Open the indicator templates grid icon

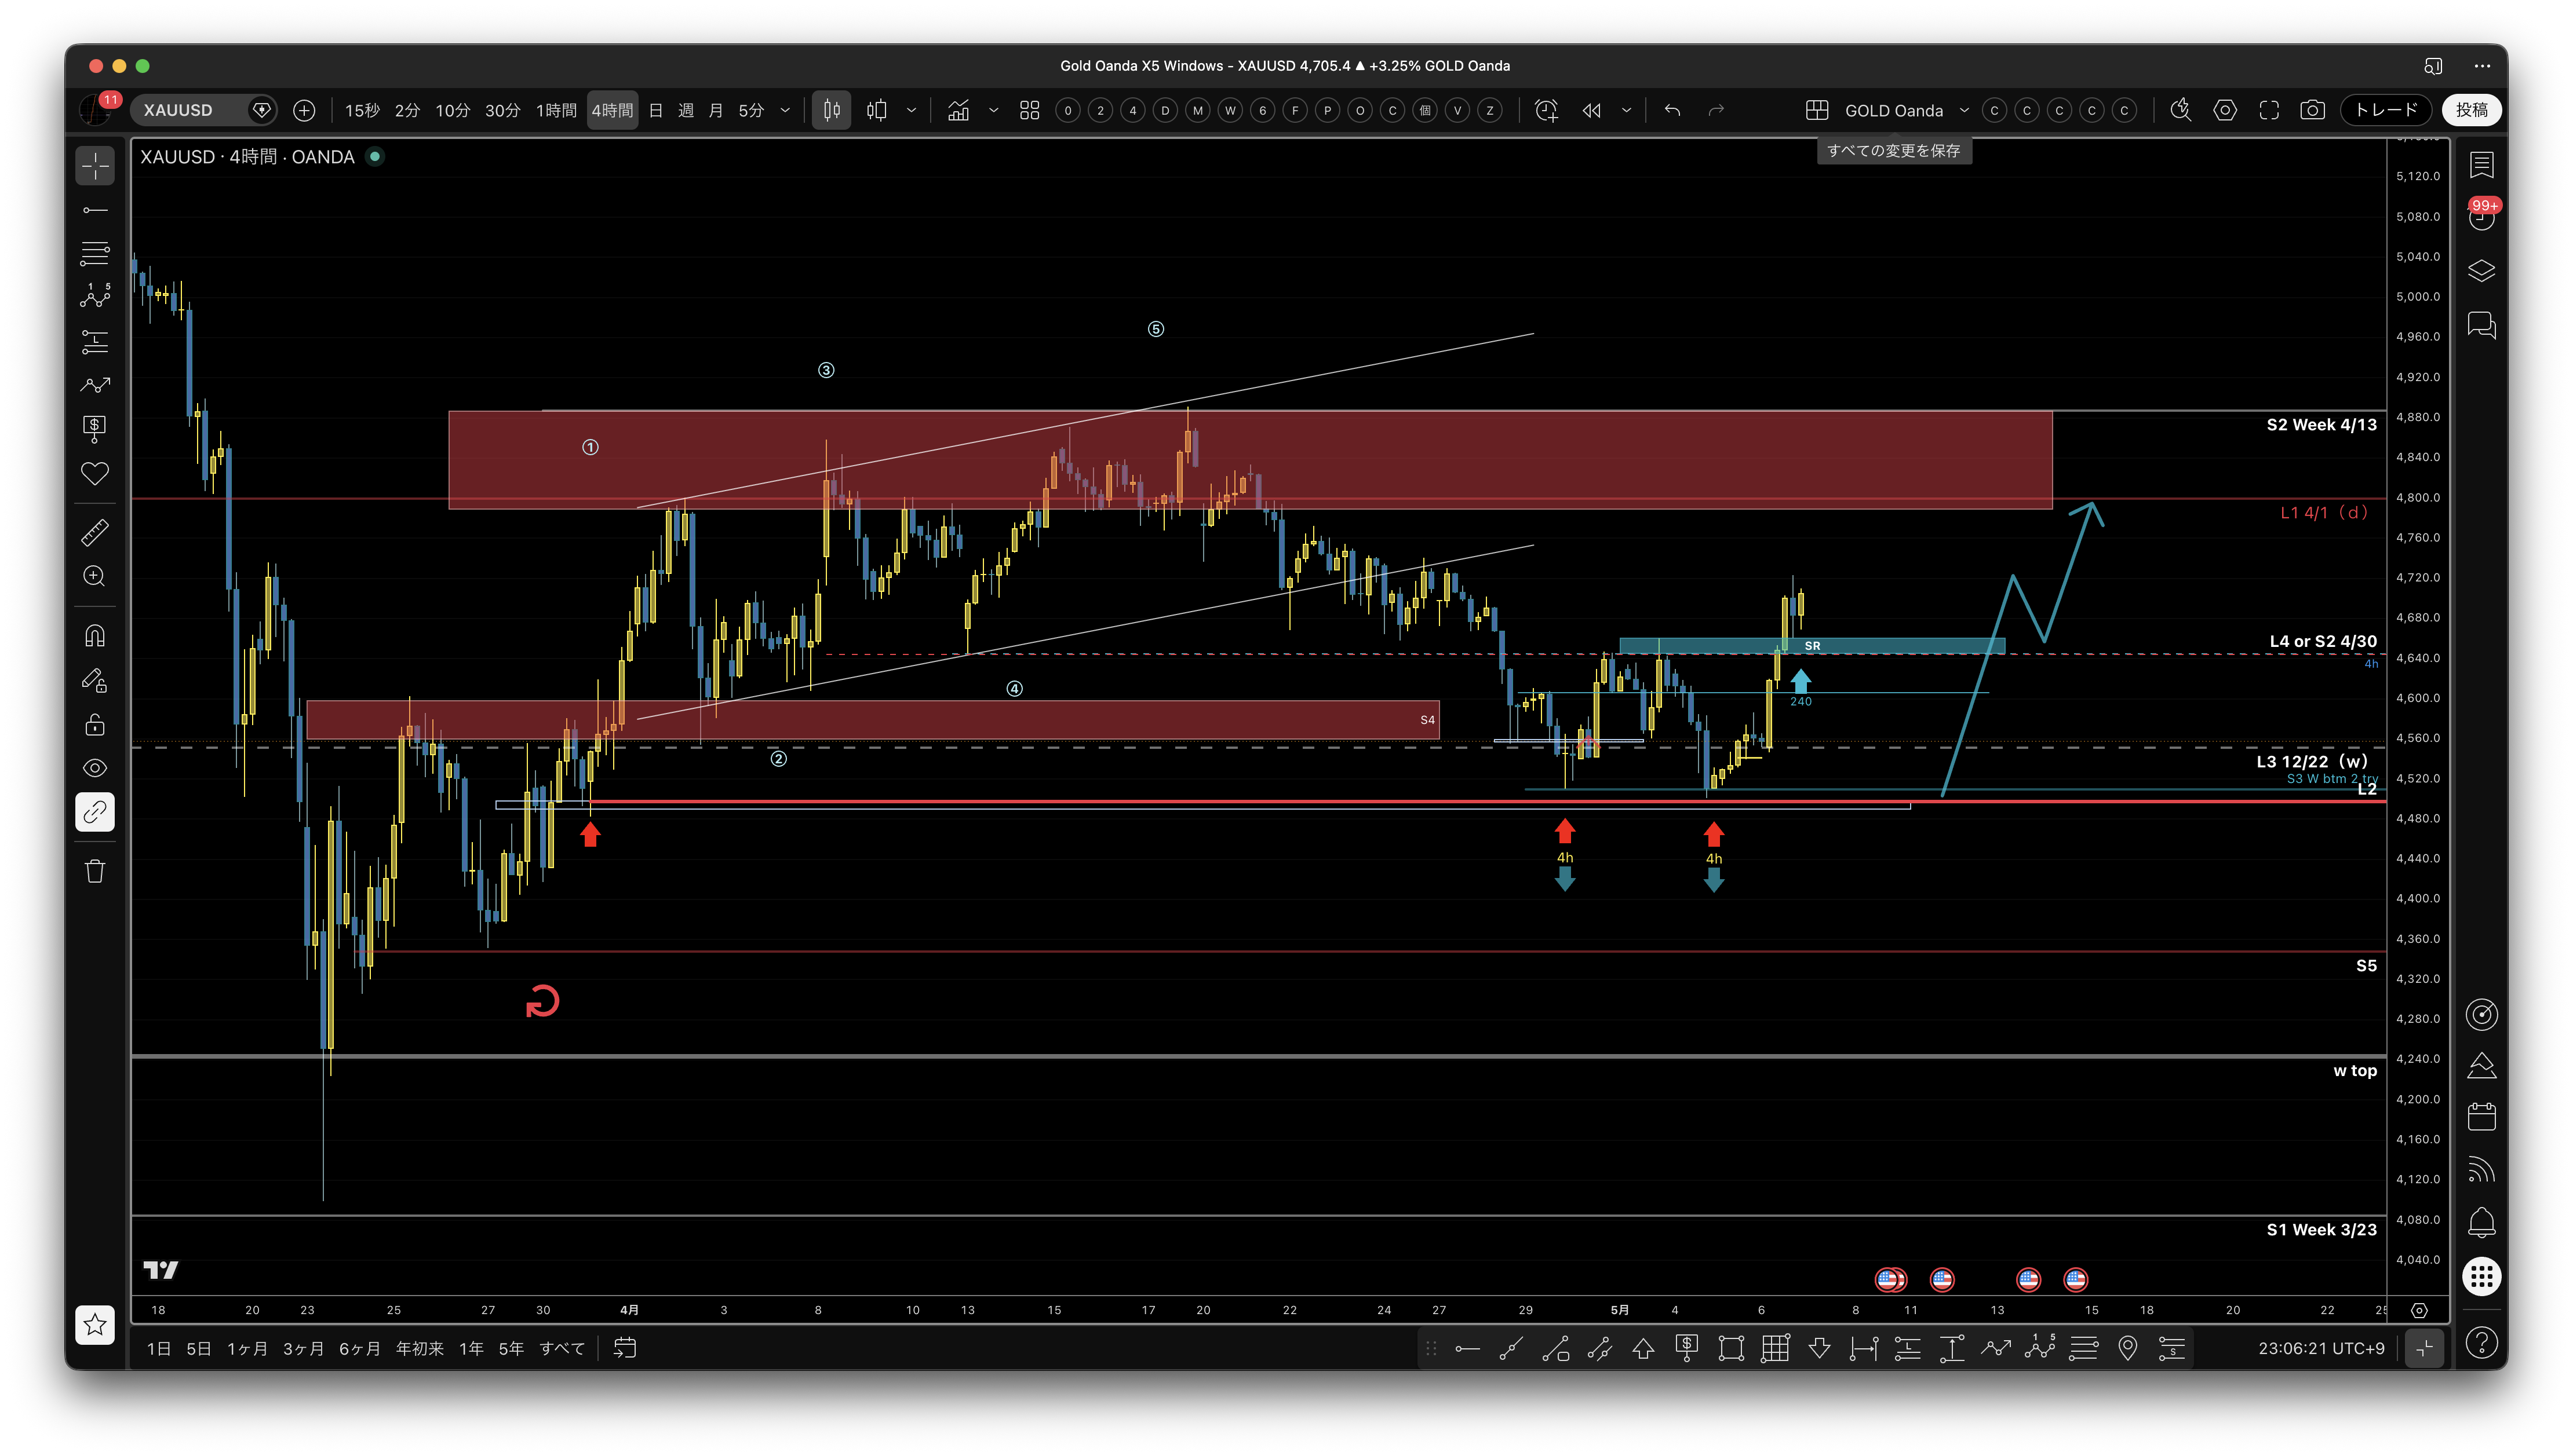click(1029, 110)
